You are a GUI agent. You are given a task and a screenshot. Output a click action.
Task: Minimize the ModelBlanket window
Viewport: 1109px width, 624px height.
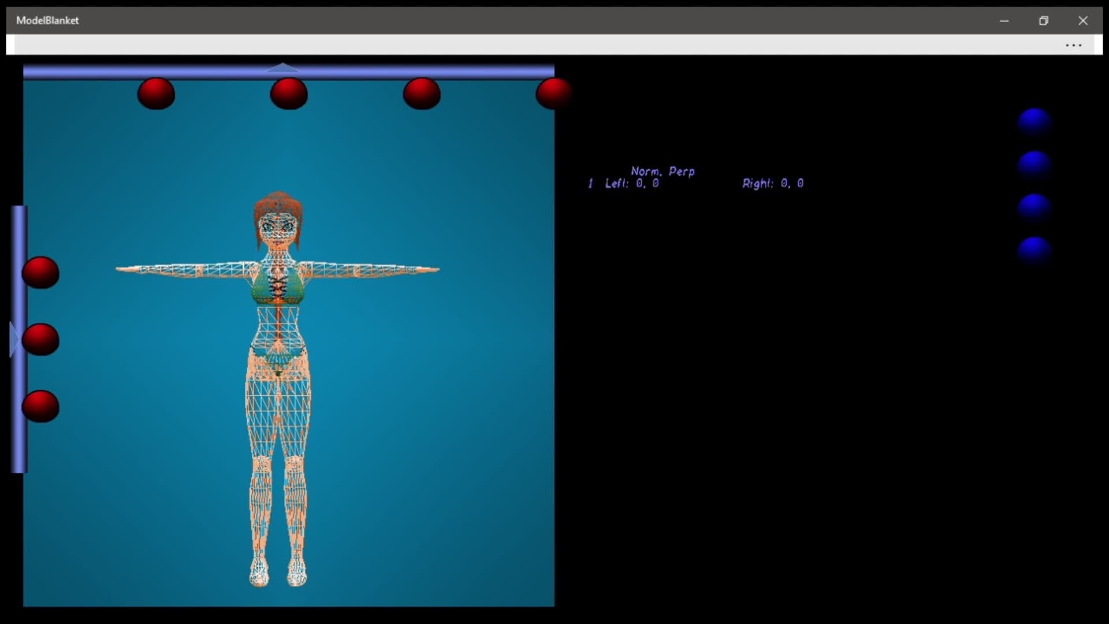1004,21
